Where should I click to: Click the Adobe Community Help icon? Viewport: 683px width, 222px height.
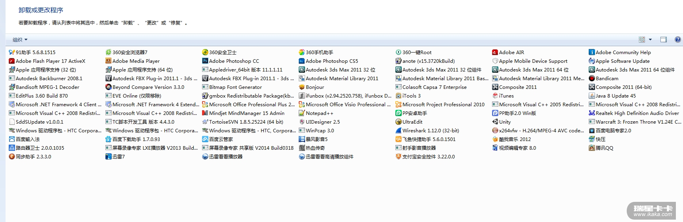coord(592,52)
